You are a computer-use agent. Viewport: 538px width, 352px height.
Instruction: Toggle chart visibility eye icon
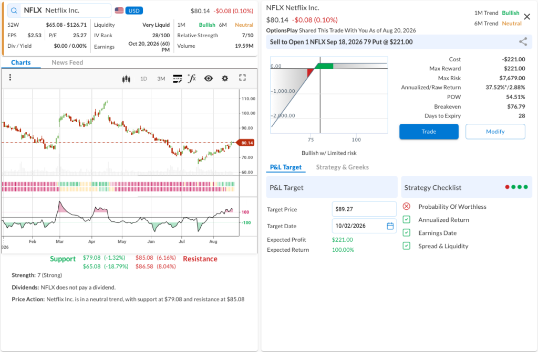[x=208, y=79]
